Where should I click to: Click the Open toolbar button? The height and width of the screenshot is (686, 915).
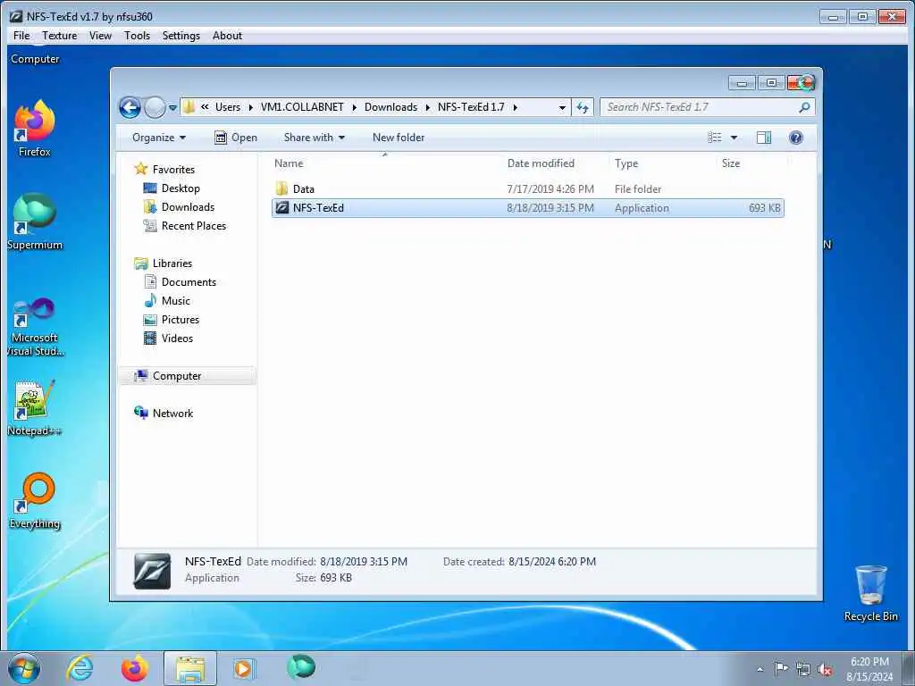236,138
